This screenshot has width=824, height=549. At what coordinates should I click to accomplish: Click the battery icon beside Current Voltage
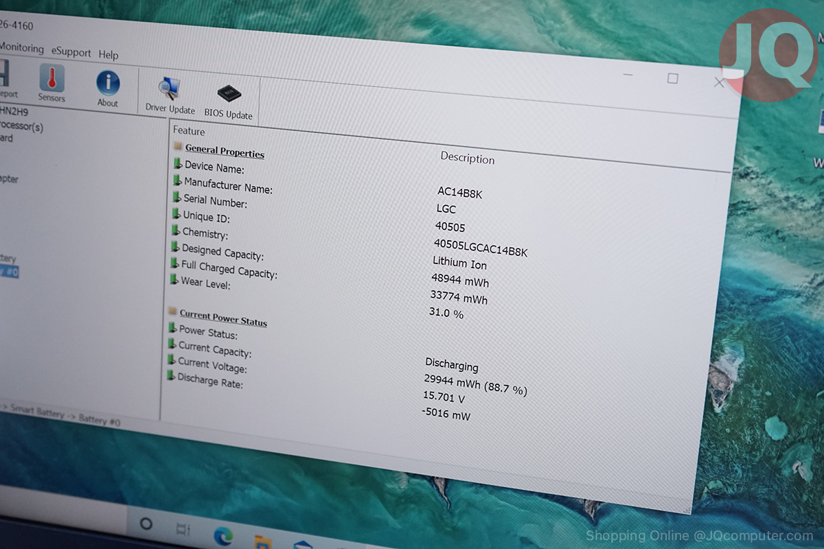point(170,360)
